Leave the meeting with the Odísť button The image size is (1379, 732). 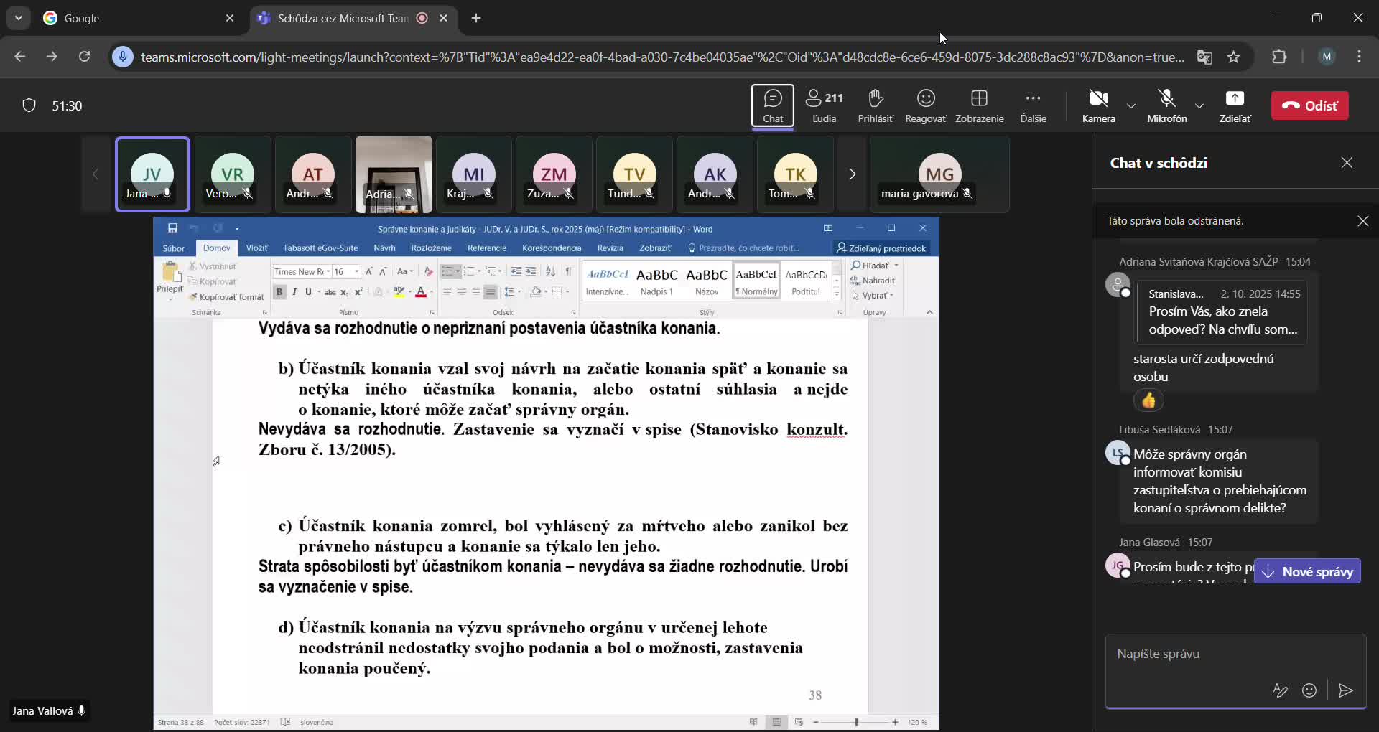[1310, 105]
